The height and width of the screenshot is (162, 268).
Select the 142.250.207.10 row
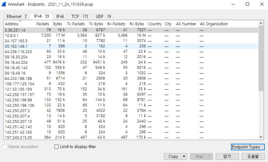131,121
